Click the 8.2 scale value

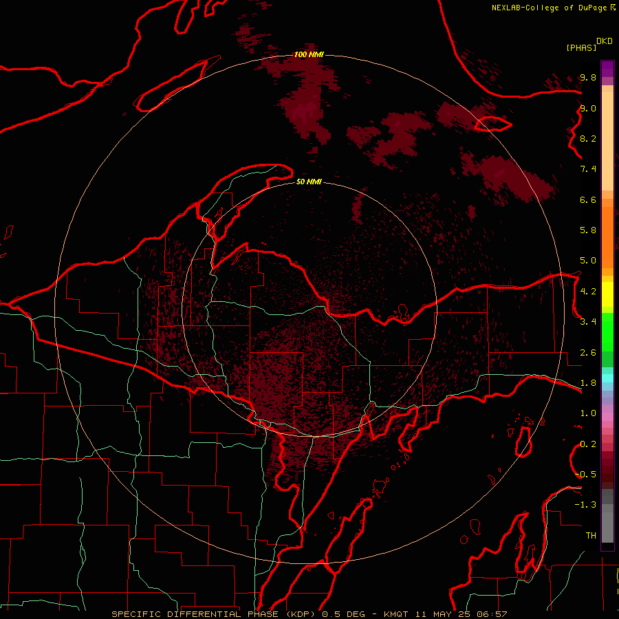click(x=588, y=138)
